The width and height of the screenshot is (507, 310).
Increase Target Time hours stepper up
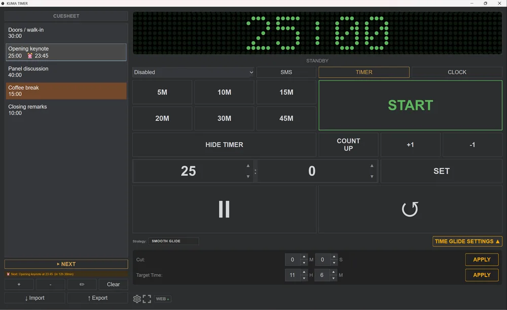click(x=304, y=272)
